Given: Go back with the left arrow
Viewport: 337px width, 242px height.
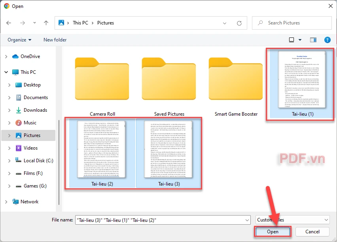Looking at the screenshot, I should pyautogui.click(x=9, y=23).
